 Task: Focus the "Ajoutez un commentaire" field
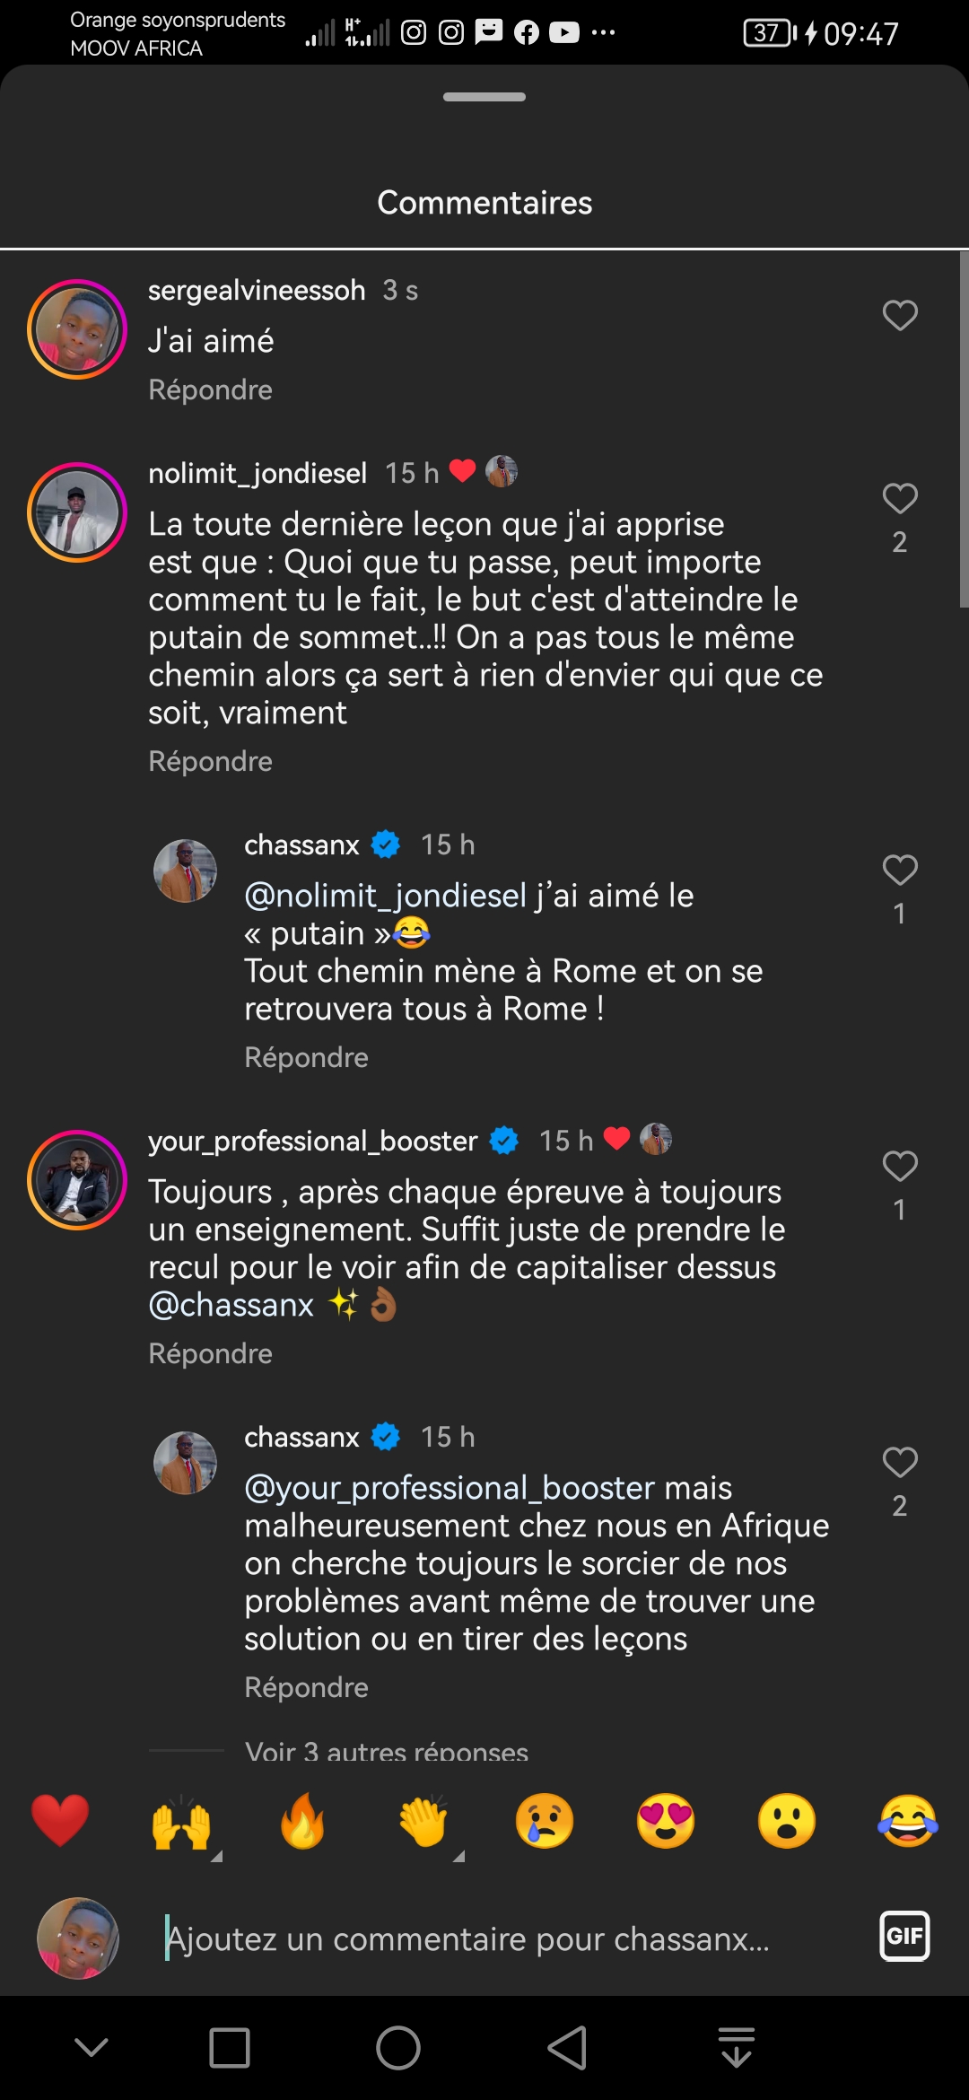tap(467, 1939)
